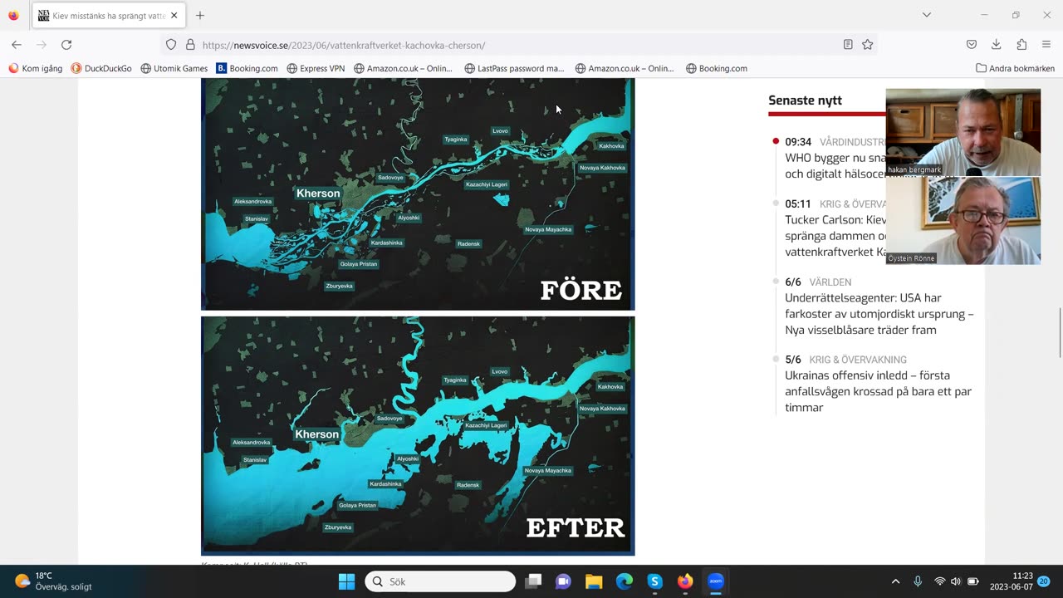Click the VÄRLDEN category tag
Screen dimensions: 1063x598
(x=830, y=282)
